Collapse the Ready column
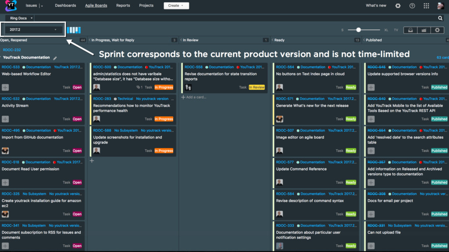449x252 pixels. point(273,40)
